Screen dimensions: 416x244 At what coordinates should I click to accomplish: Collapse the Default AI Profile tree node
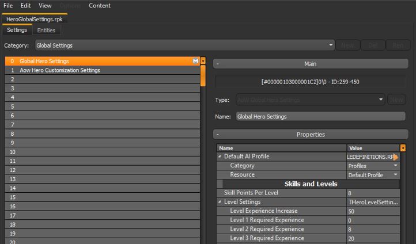click(220, 157)
